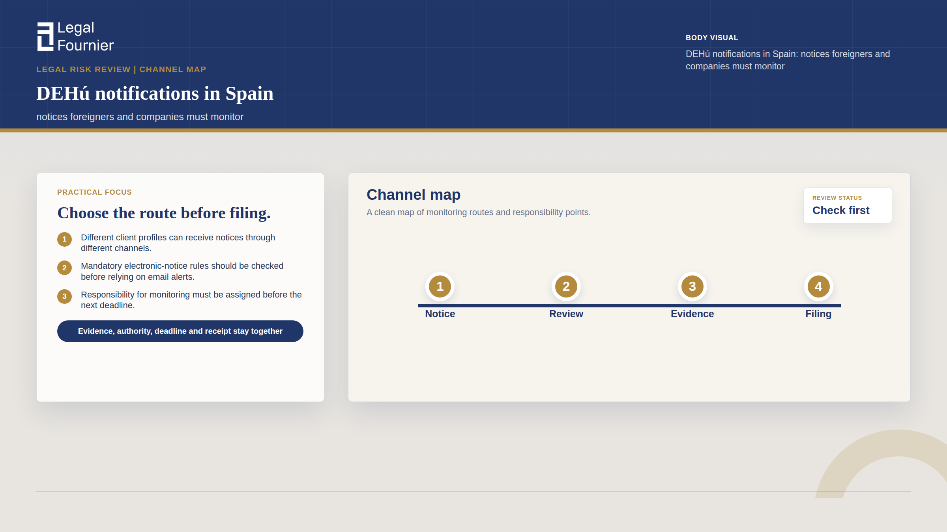Click text 'Responsibility for monitoring must be assigned'
947x532 pixels.
point(191,300)
